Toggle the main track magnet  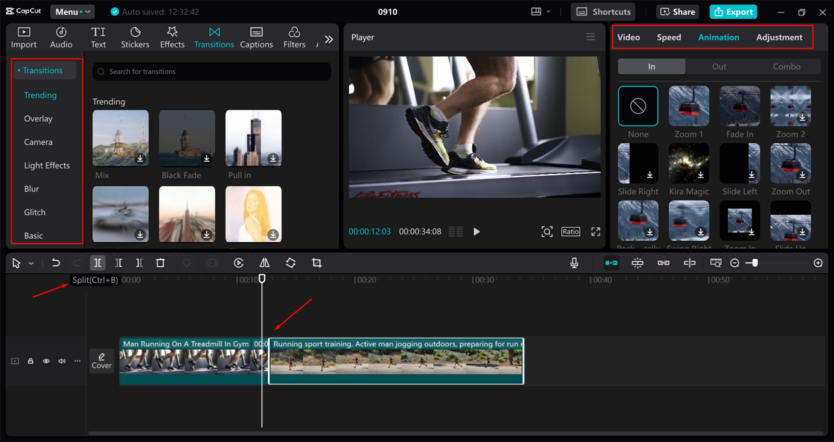tap(611, 263)
